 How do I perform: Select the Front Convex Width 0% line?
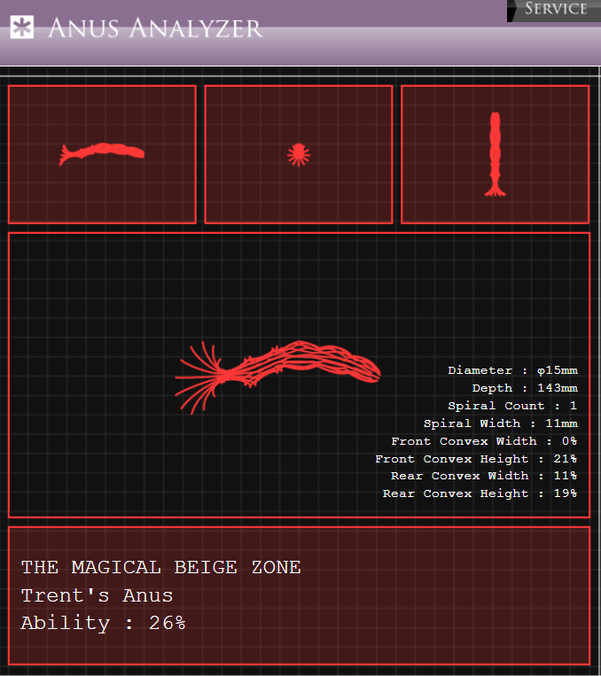pos(484,441)
